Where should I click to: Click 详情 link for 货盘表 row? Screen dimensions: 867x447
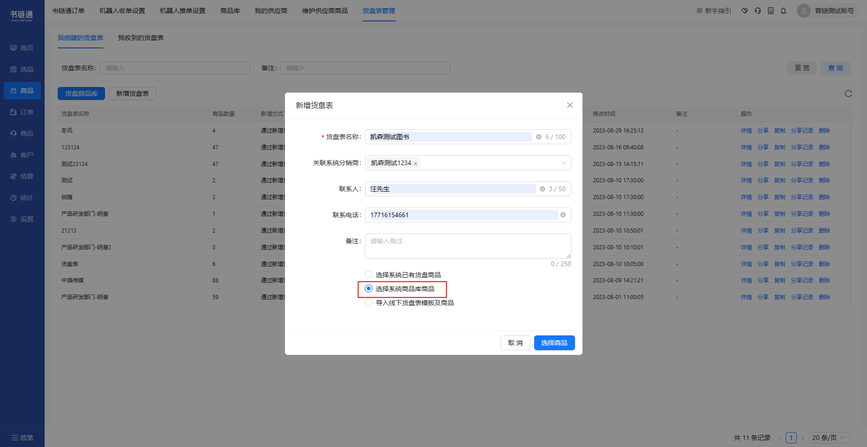746,264
